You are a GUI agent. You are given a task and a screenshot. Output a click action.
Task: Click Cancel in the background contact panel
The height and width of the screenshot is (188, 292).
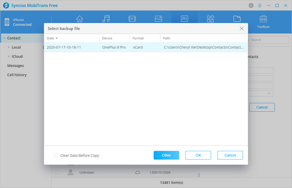(x=262, y=107)
